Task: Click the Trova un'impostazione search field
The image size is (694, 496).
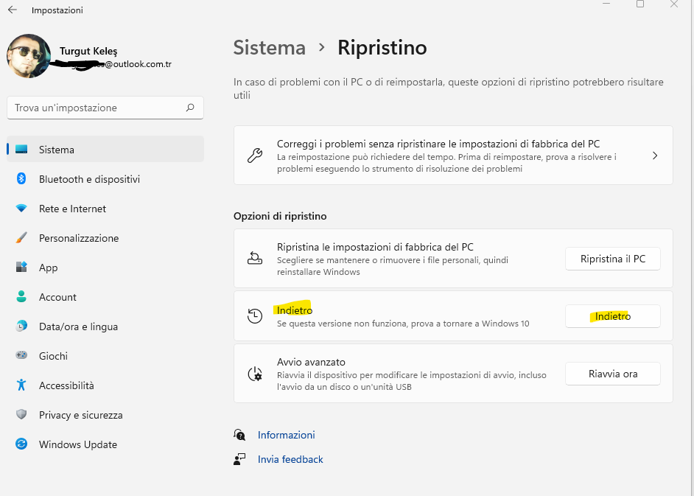Action: pos(96,108)
